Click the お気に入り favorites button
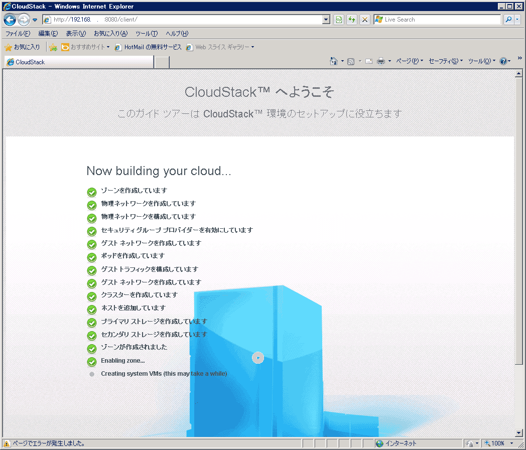 coord(23,47)
